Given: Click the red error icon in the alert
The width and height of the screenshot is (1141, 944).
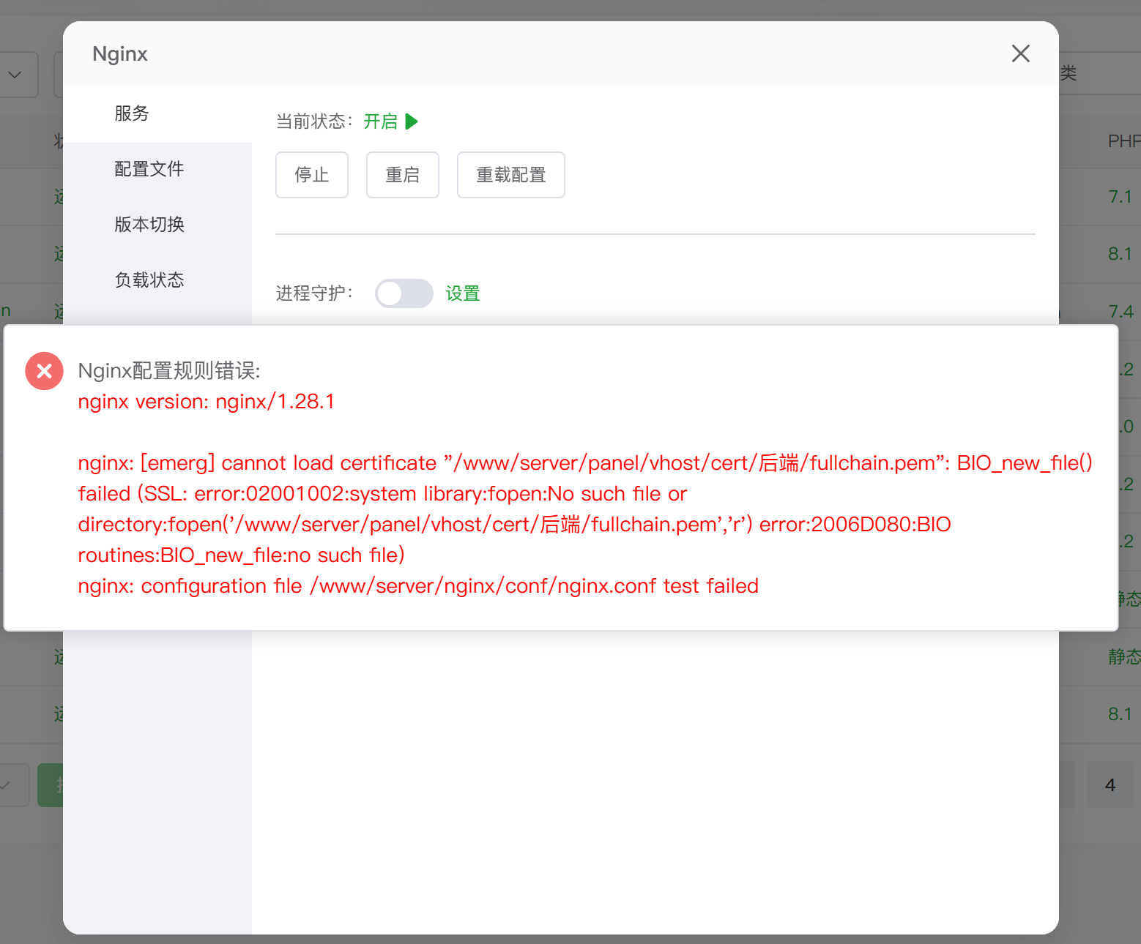Looking at the screenshot, I should click(x=45, y=371).
